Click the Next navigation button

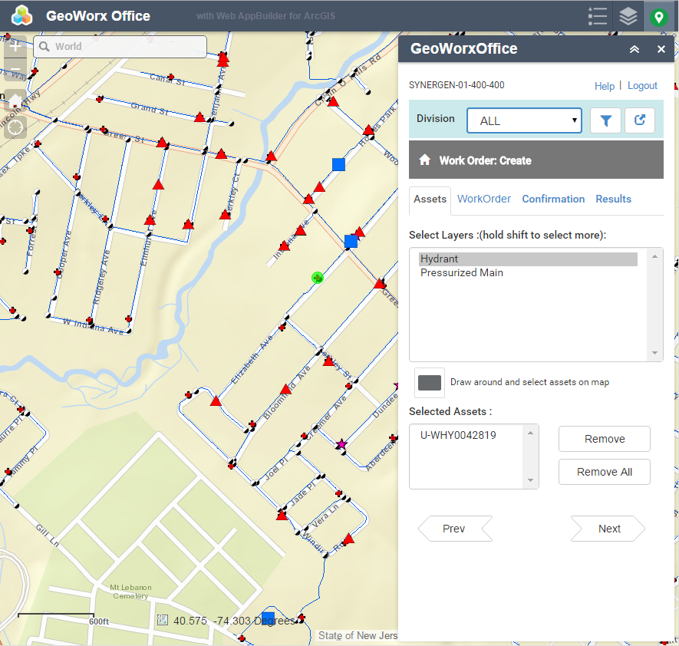[x=608, y=529]
